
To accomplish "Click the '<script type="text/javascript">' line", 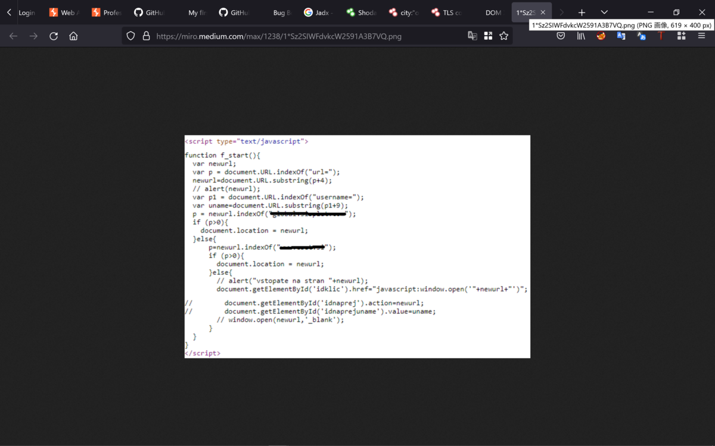I will point(247,142).
